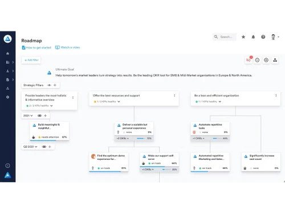Click the Add filter button
Viewport: 285px width, 214px height.
tap(31, 60)
